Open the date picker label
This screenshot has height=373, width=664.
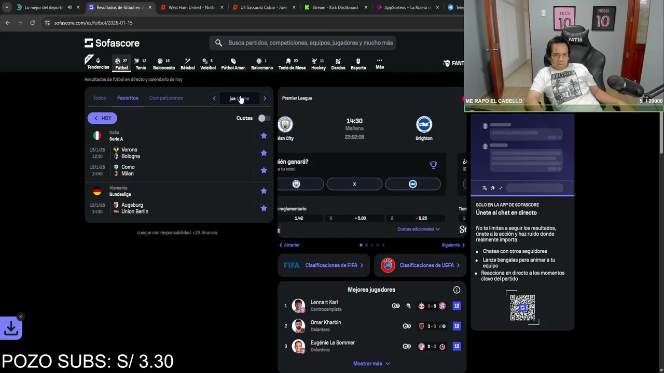click(x=239, y=98)
